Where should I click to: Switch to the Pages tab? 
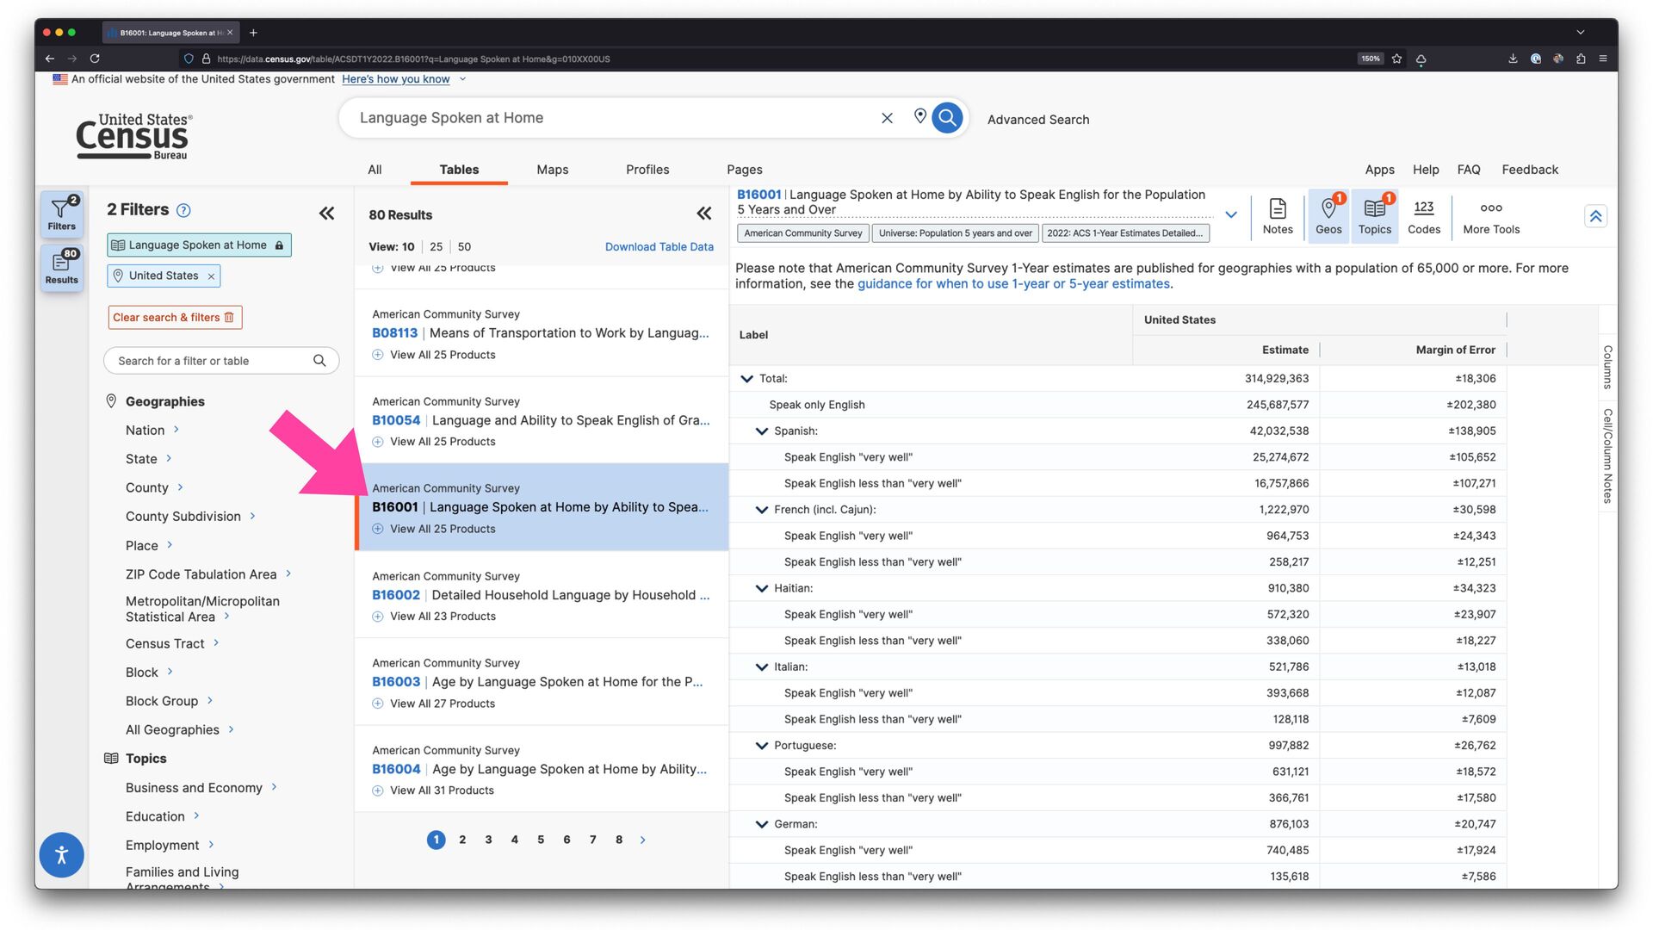click(744, 170)
